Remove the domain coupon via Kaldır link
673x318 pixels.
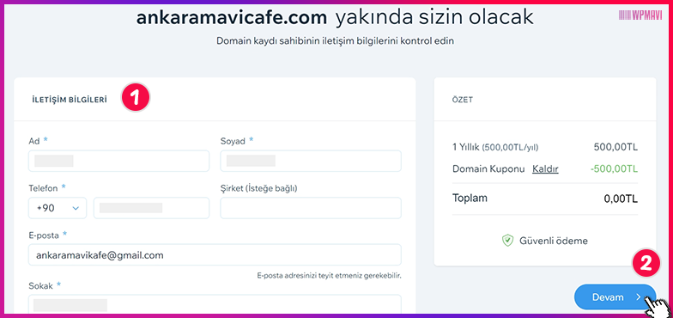(x=545, y=168)
